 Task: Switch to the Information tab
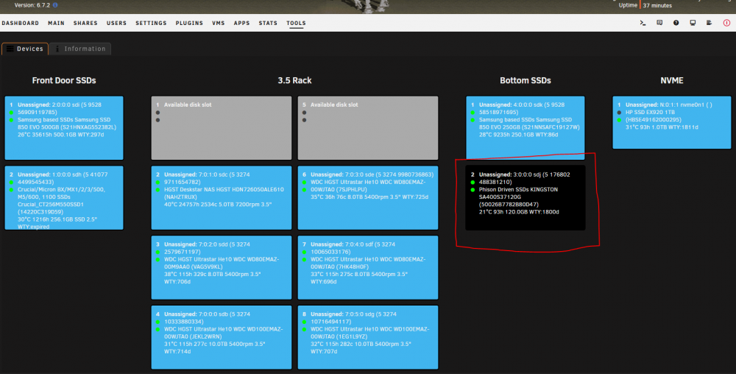pos(80,49)
